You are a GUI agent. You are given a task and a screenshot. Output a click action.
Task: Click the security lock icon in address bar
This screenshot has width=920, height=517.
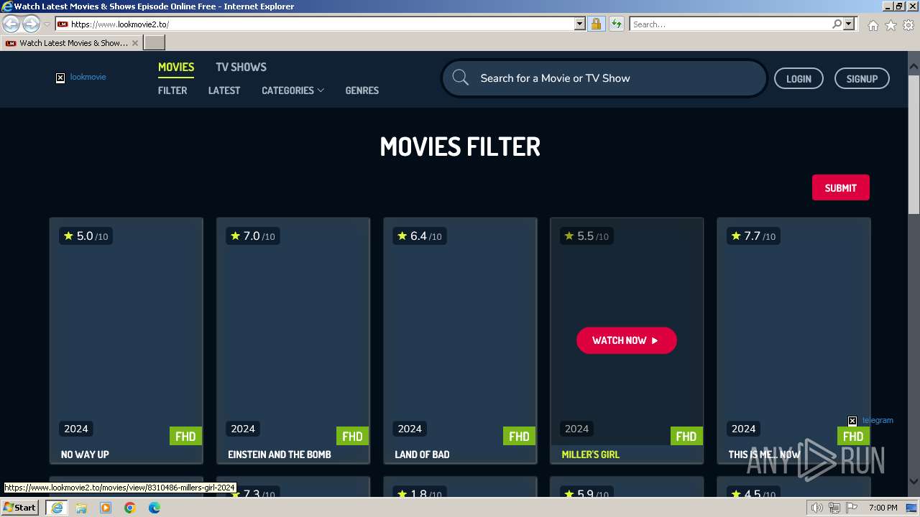point(596,24)
